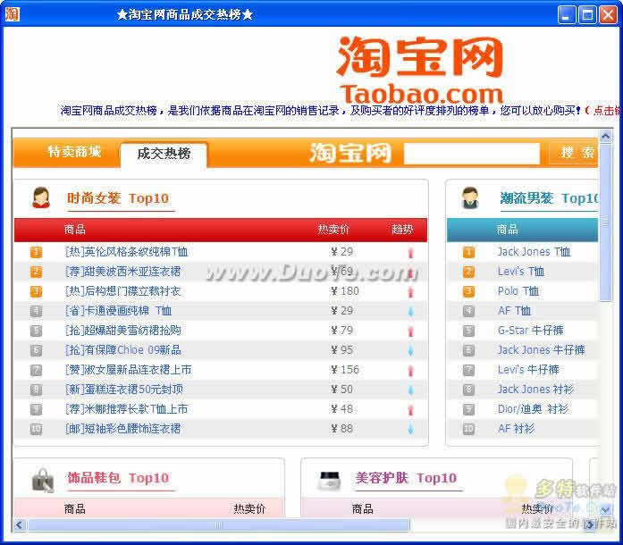Open the 特卖商城 tab
Screen dimensions: 623x545
click(74, 152)
